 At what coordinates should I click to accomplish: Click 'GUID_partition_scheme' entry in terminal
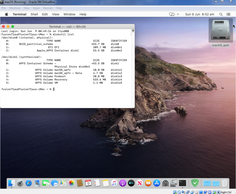click(36, 44)
